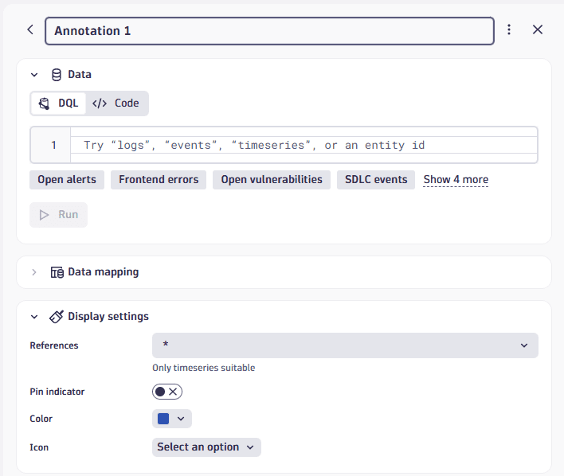This screenshot has width=564, height=476.
Task: Click into the DQL query editor
Action: click(x=304, y=145)
